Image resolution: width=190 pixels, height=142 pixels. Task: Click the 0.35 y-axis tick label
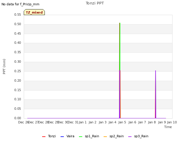tap(18, 52)
